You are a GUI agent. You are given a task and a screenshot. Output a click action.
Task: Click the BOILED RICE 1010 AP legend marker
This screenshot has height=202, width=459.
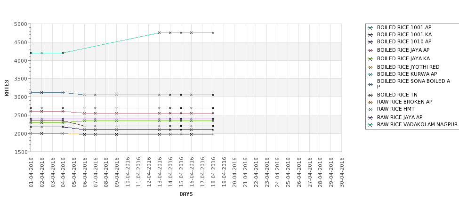pos(370,42)
